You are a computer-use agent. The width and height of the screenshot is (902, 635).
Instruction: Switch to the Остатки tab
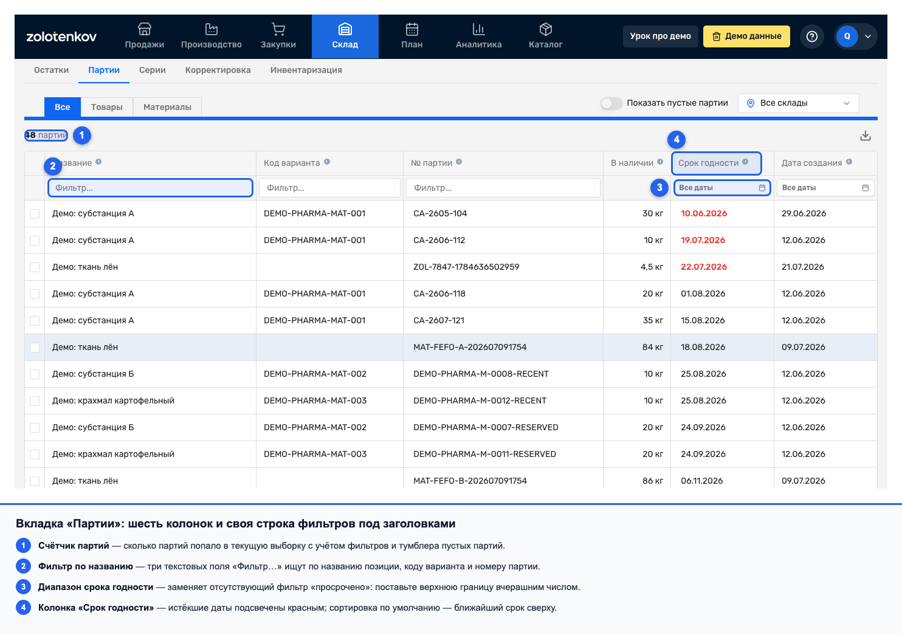pyautogui.click(x=52, y=70)
